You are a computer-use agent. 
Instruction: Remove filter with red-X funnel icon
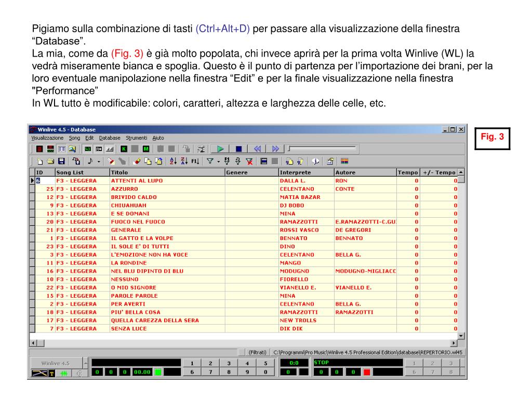tap(249, 162)
